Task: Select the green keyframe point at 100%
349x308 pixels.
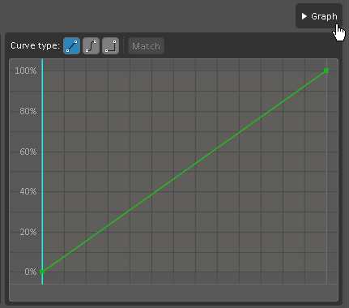Action: coord(326,71)
